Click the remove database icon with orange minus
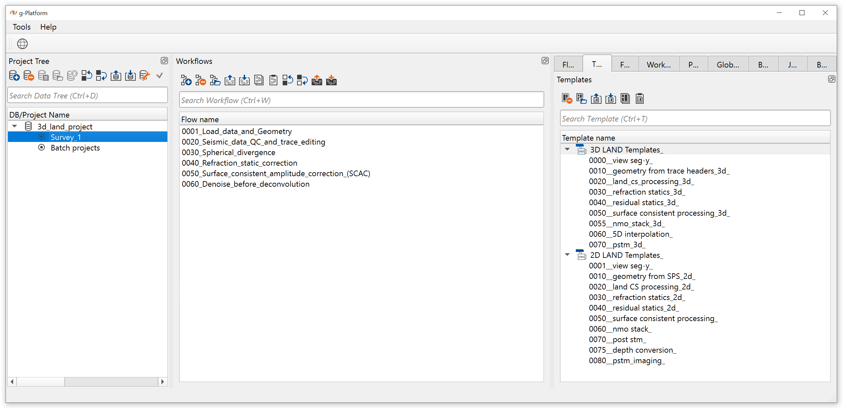The height and width of the screenshot is (408, 843). [x=29, y=76]
